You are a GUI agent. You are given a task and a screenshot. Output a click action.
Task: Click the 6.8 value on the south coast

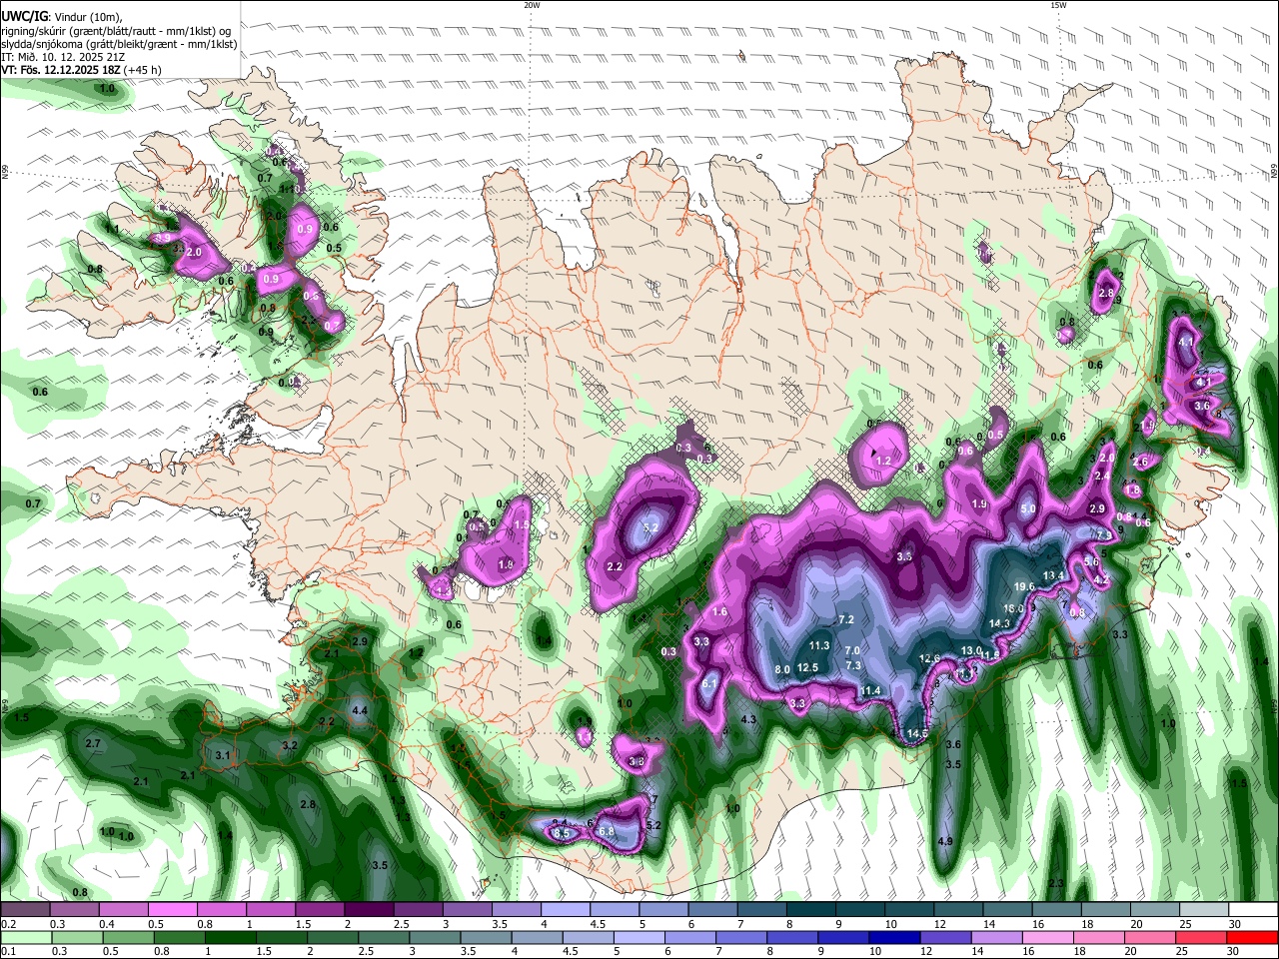click(x=606, y=831)
